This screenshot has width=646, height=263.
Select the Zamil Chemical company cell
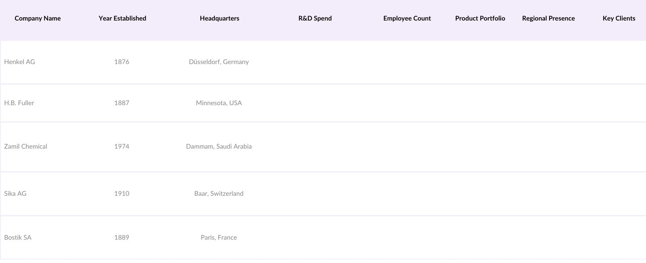click(26, 147)
